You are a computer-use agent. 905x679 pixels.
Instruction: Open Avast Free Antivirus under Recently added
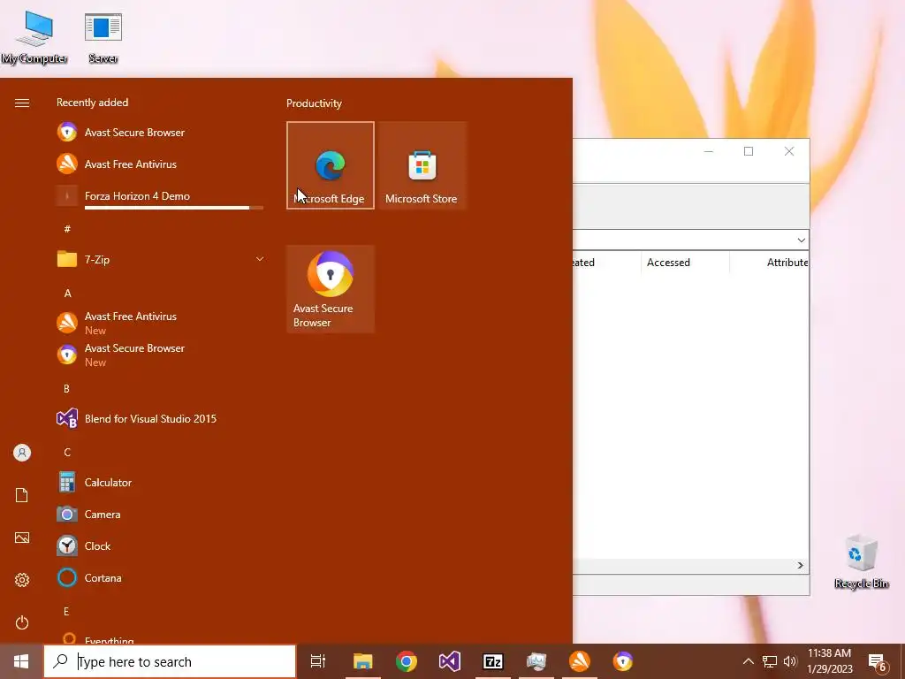click(161, 164)
